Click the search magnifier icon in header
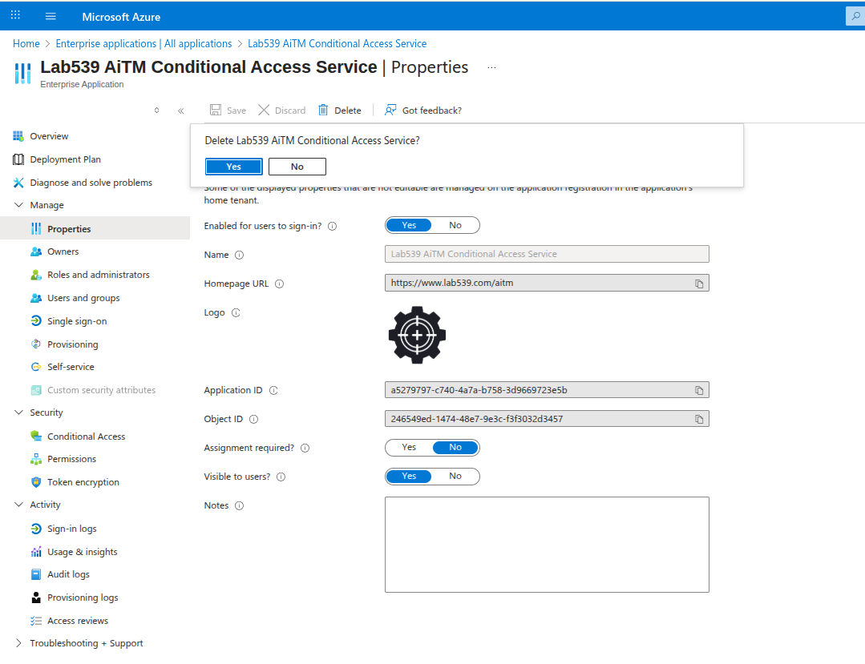 tap(855, 16)
